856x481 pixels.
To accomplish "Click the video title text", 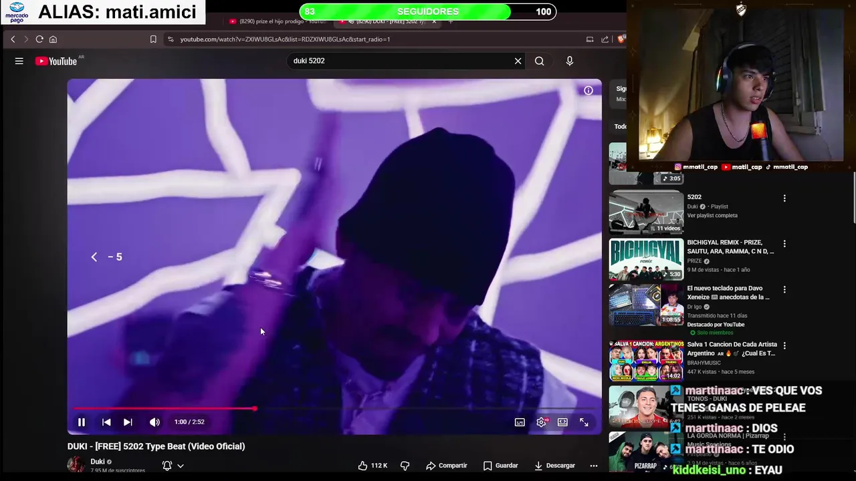I will tap(156, 446).
